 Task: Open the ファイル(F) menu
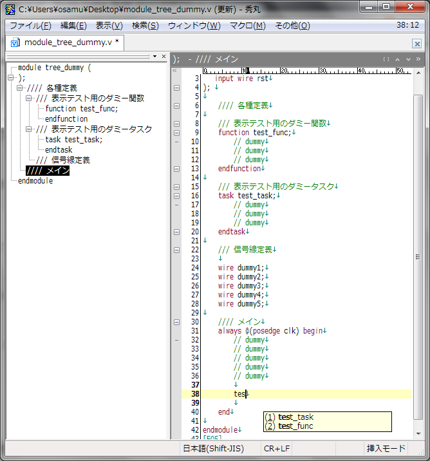pyautogui.click(x=30, y=26)
